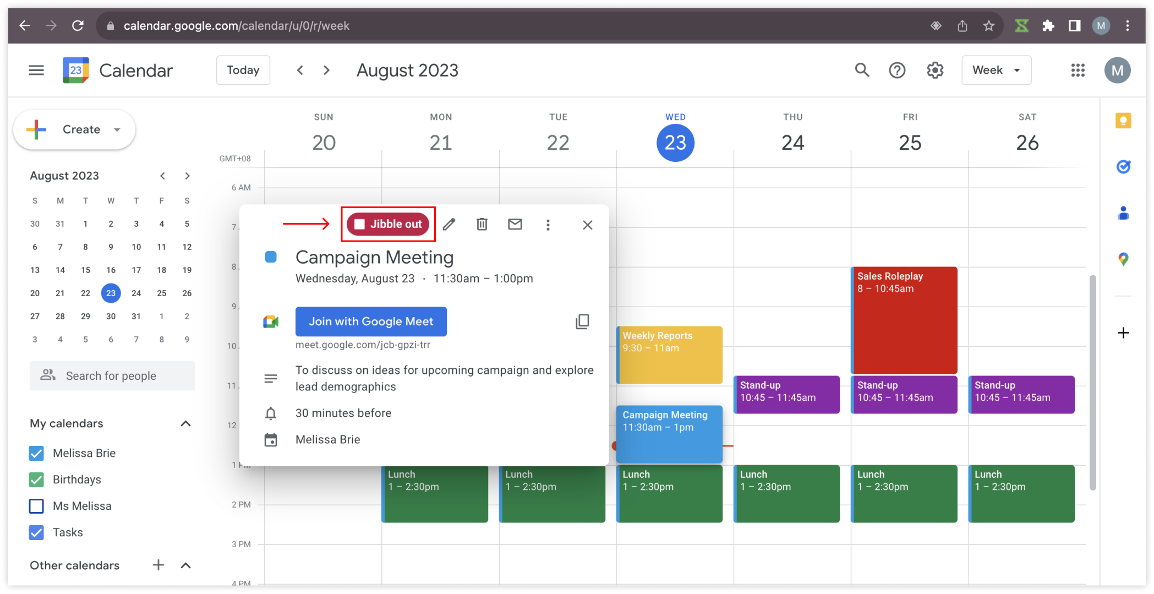The height and width of the screenshot is (594, 1154).
Task: Email guests using the envelope icon
Action: [515, 225]
